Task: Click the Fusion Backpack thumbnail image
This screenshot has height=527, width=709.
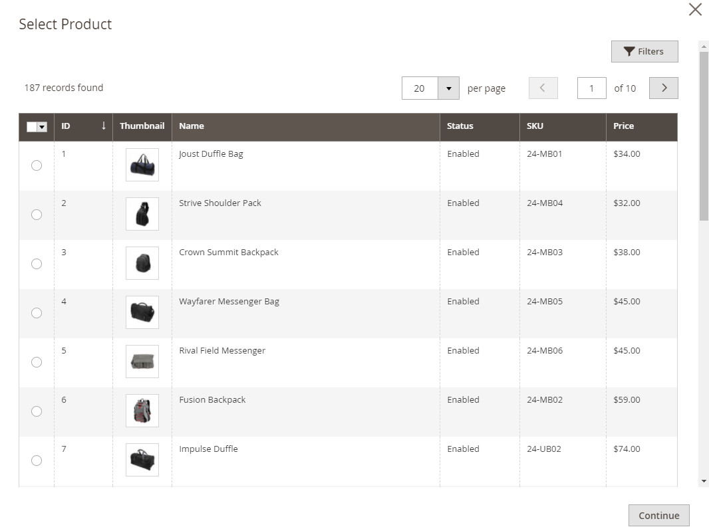Action: coord(142,411)
